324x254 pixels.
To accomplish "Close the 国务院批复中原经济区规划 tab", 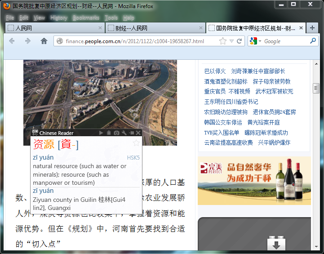I will [301, 28].
